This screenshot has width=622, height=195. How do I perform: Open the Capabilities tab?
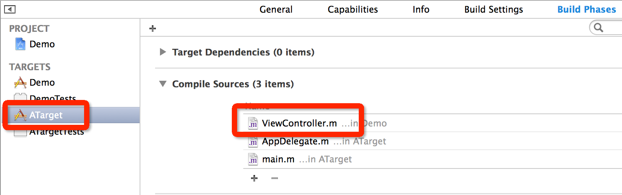[x=353, y=9]
